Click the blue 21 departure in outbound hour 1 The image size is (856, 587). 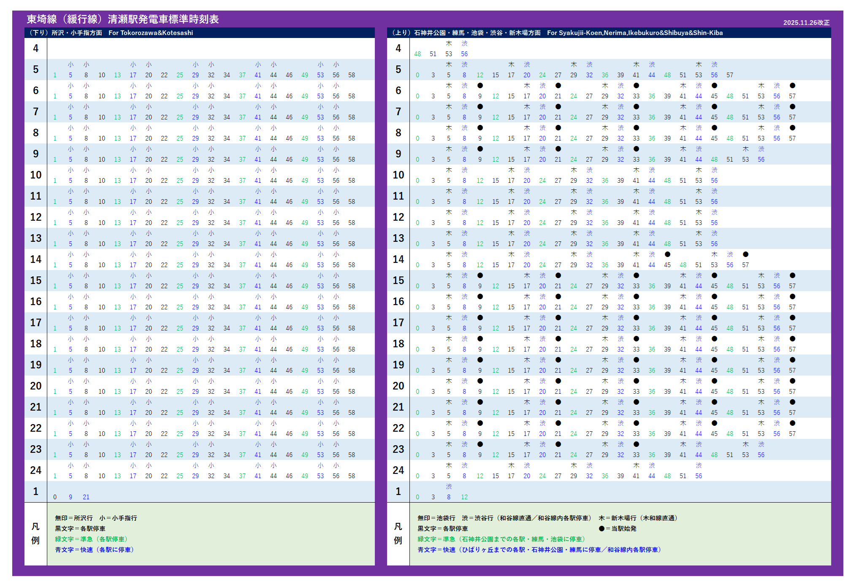tap(86, 497)
